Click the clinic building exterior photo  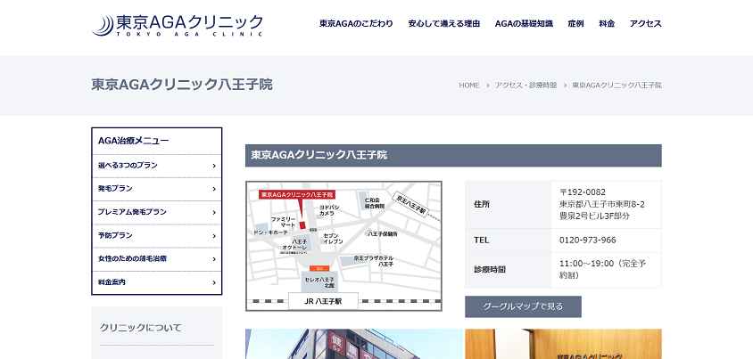pos(353,345)
